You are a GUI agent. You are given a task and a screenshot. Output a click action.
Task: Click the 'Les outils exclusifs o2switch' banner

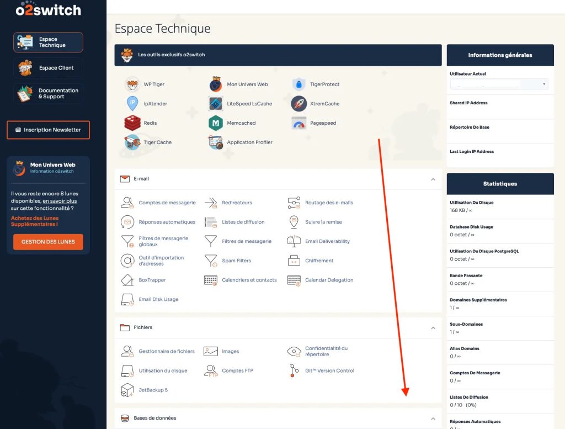pos(278,55)
